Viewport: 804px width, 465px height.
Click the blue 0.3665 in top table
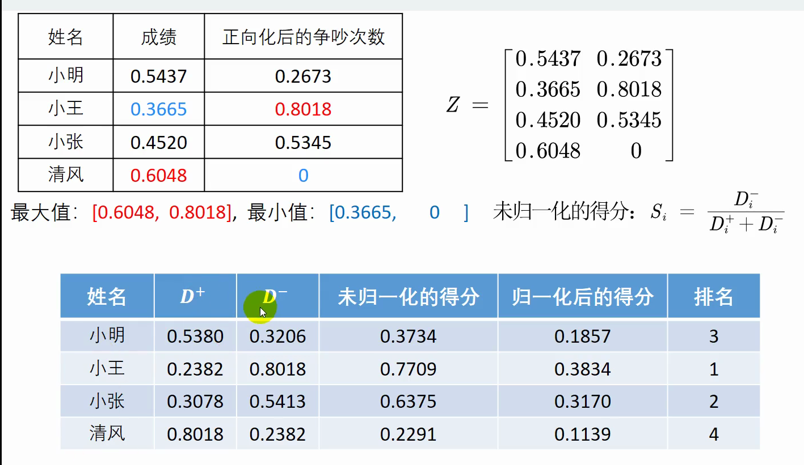point(158,109)
